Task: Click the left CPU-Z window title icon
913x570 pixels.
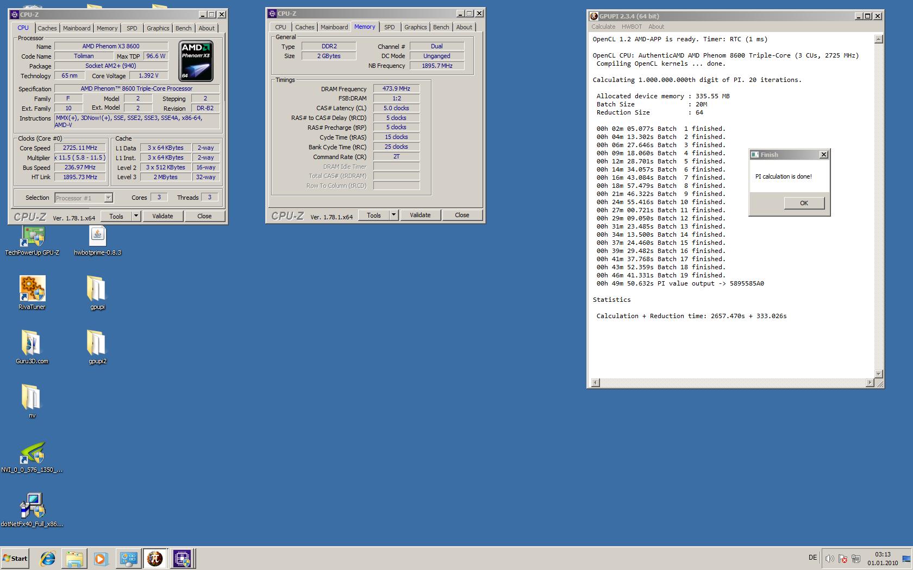Action: coord(15,15)
